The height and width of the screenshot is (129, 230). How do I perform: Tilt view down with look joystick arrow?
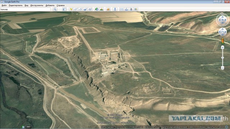pos(222,23)
